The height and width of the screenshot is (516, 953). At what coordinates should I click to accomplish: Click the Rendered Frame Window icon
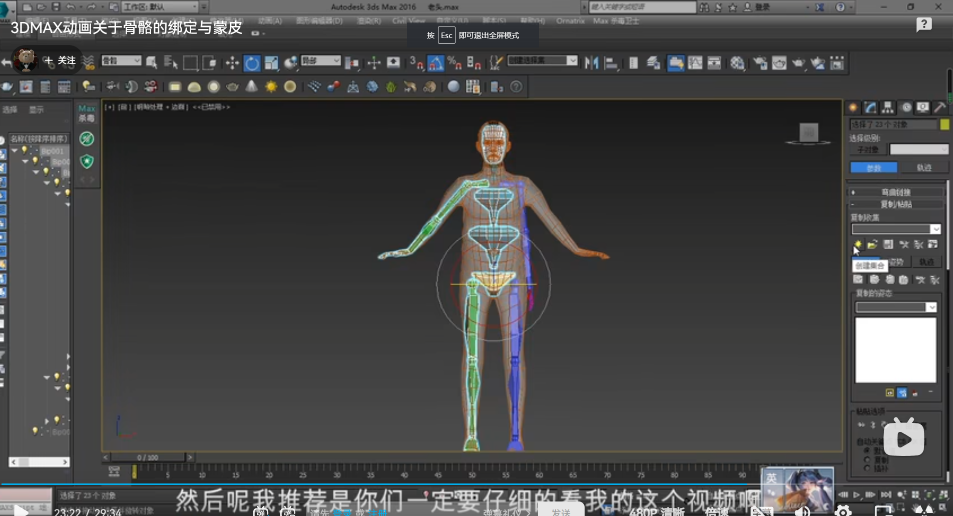[779, 63]
